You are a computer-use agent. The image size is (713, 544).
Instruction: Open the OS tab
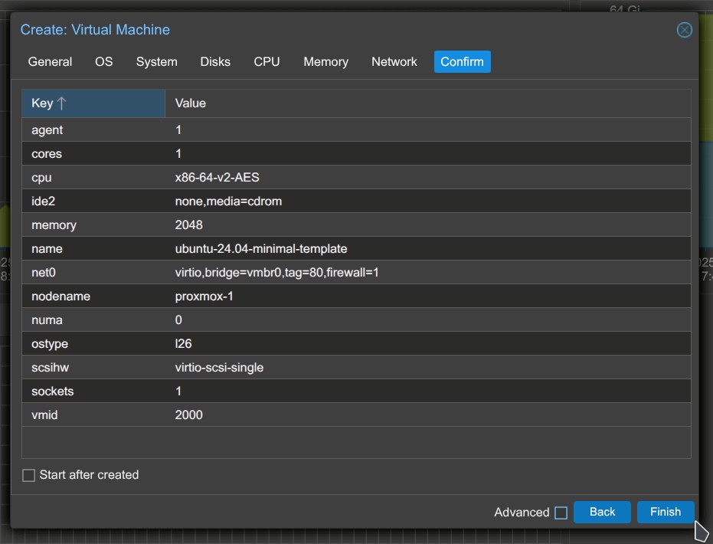(103, 62)
